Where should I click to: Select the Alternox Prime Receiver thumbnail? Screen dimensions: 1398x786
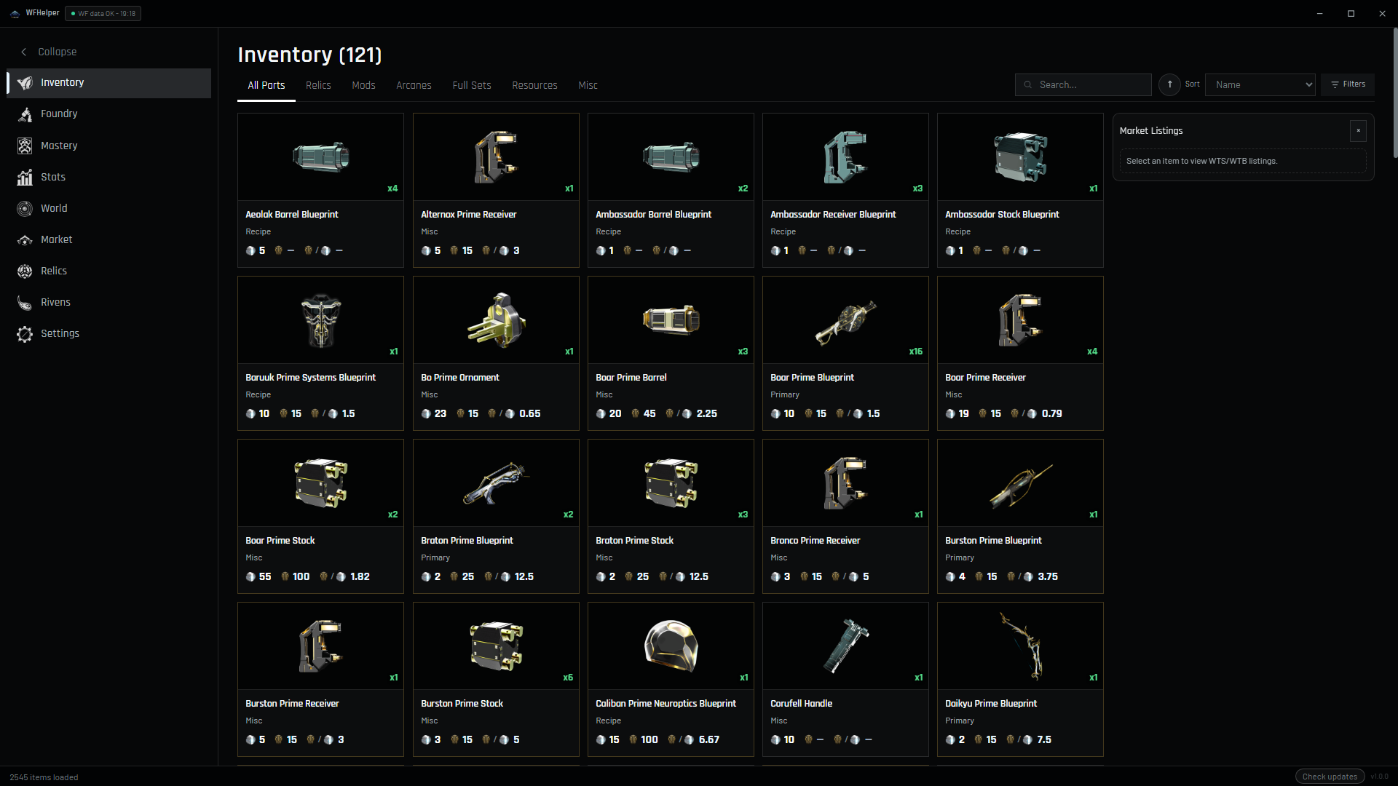tap(496, 157)
